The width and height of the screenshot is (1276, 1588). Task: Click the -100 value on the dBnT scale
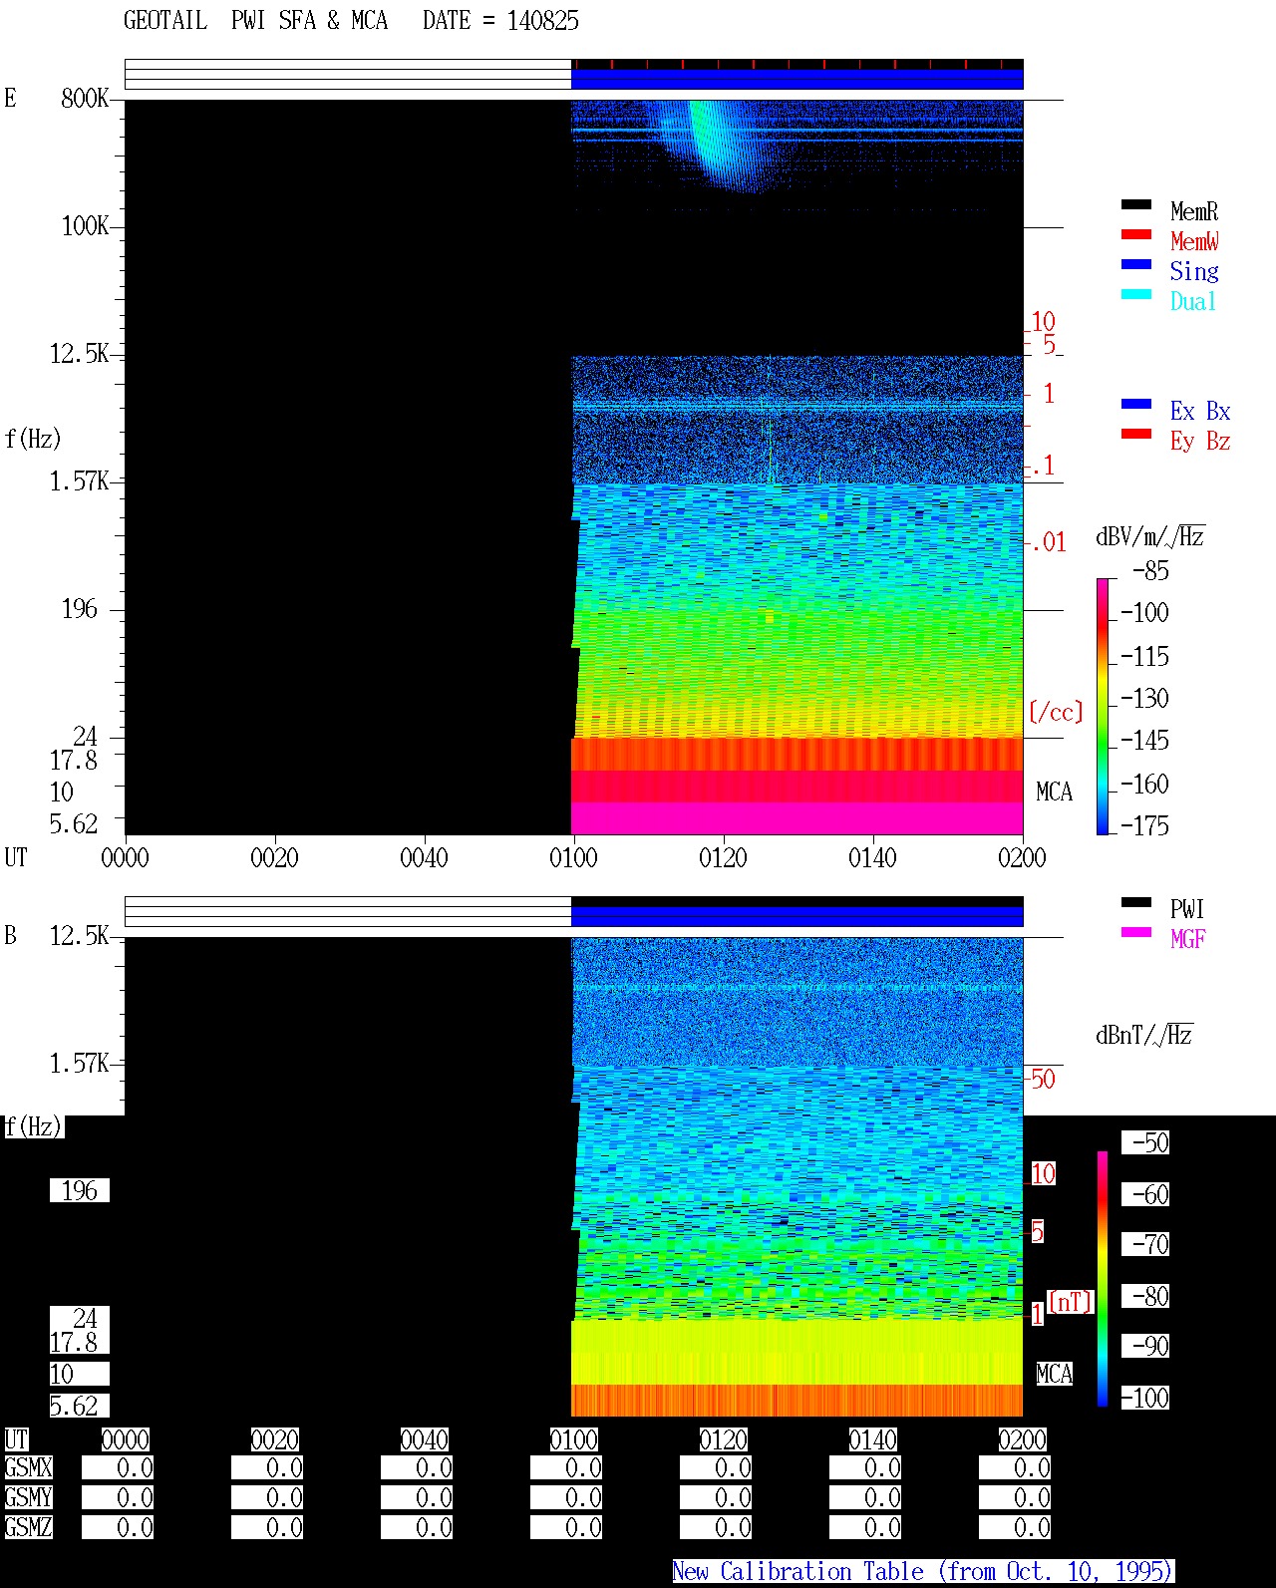[x=1145, y=1398]
